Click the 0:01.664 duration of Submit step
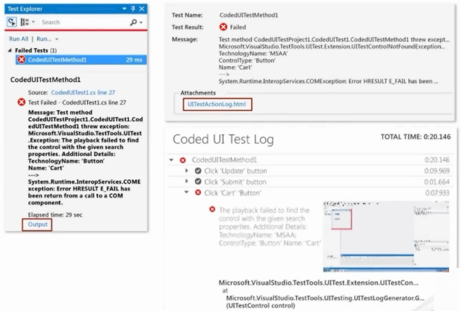The height and width of the screenshot is (311, 460). tap(437, 182)
